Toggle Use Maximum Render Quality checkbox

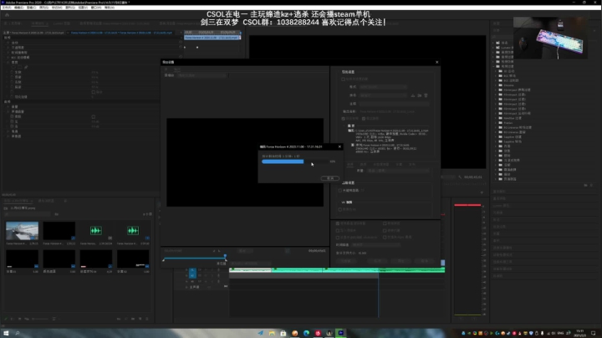click(338, 223)
